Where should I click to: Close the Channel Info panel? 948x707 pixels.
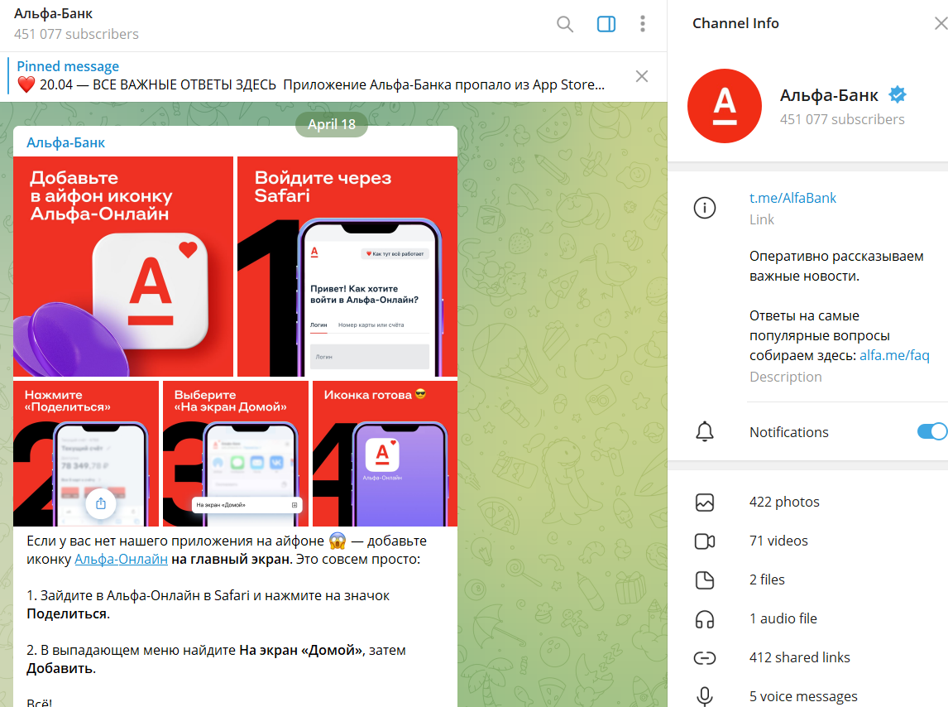coord(940,23)
